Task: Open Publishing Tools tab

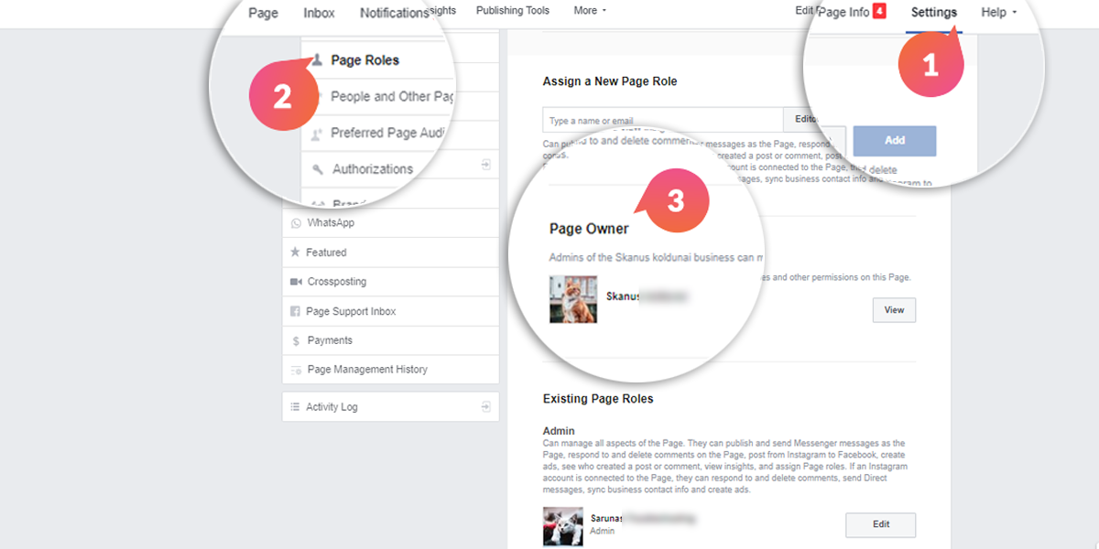Action: coord(513,11)
